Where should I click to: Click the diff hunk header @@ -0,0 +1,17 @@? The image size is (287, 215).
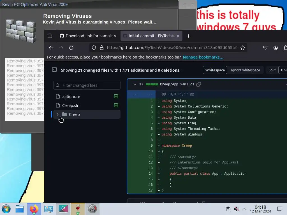coord(178,94)
